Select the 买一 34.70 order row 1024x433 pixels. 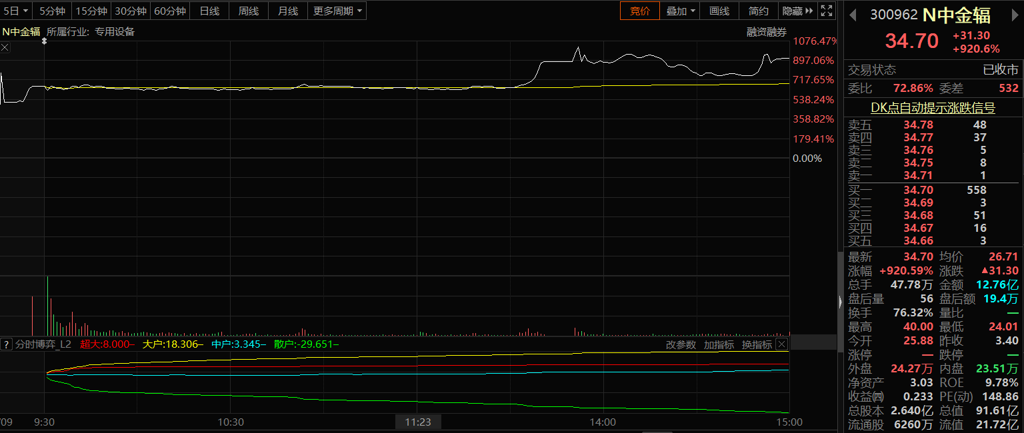[933, 190]
